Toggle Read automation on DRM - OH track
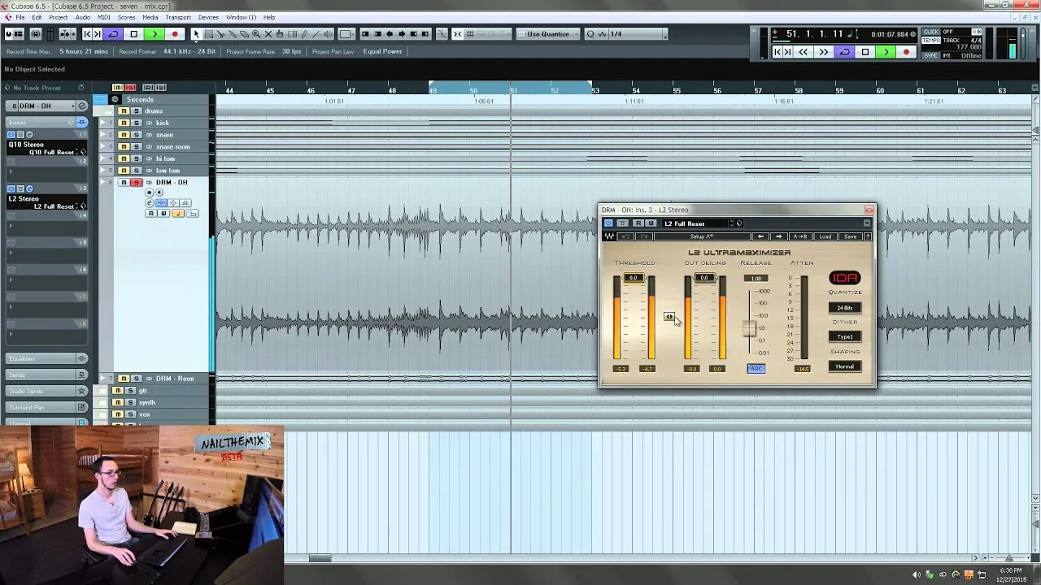Viewport: 1041px width, 585px height. (x=150, y=214)
